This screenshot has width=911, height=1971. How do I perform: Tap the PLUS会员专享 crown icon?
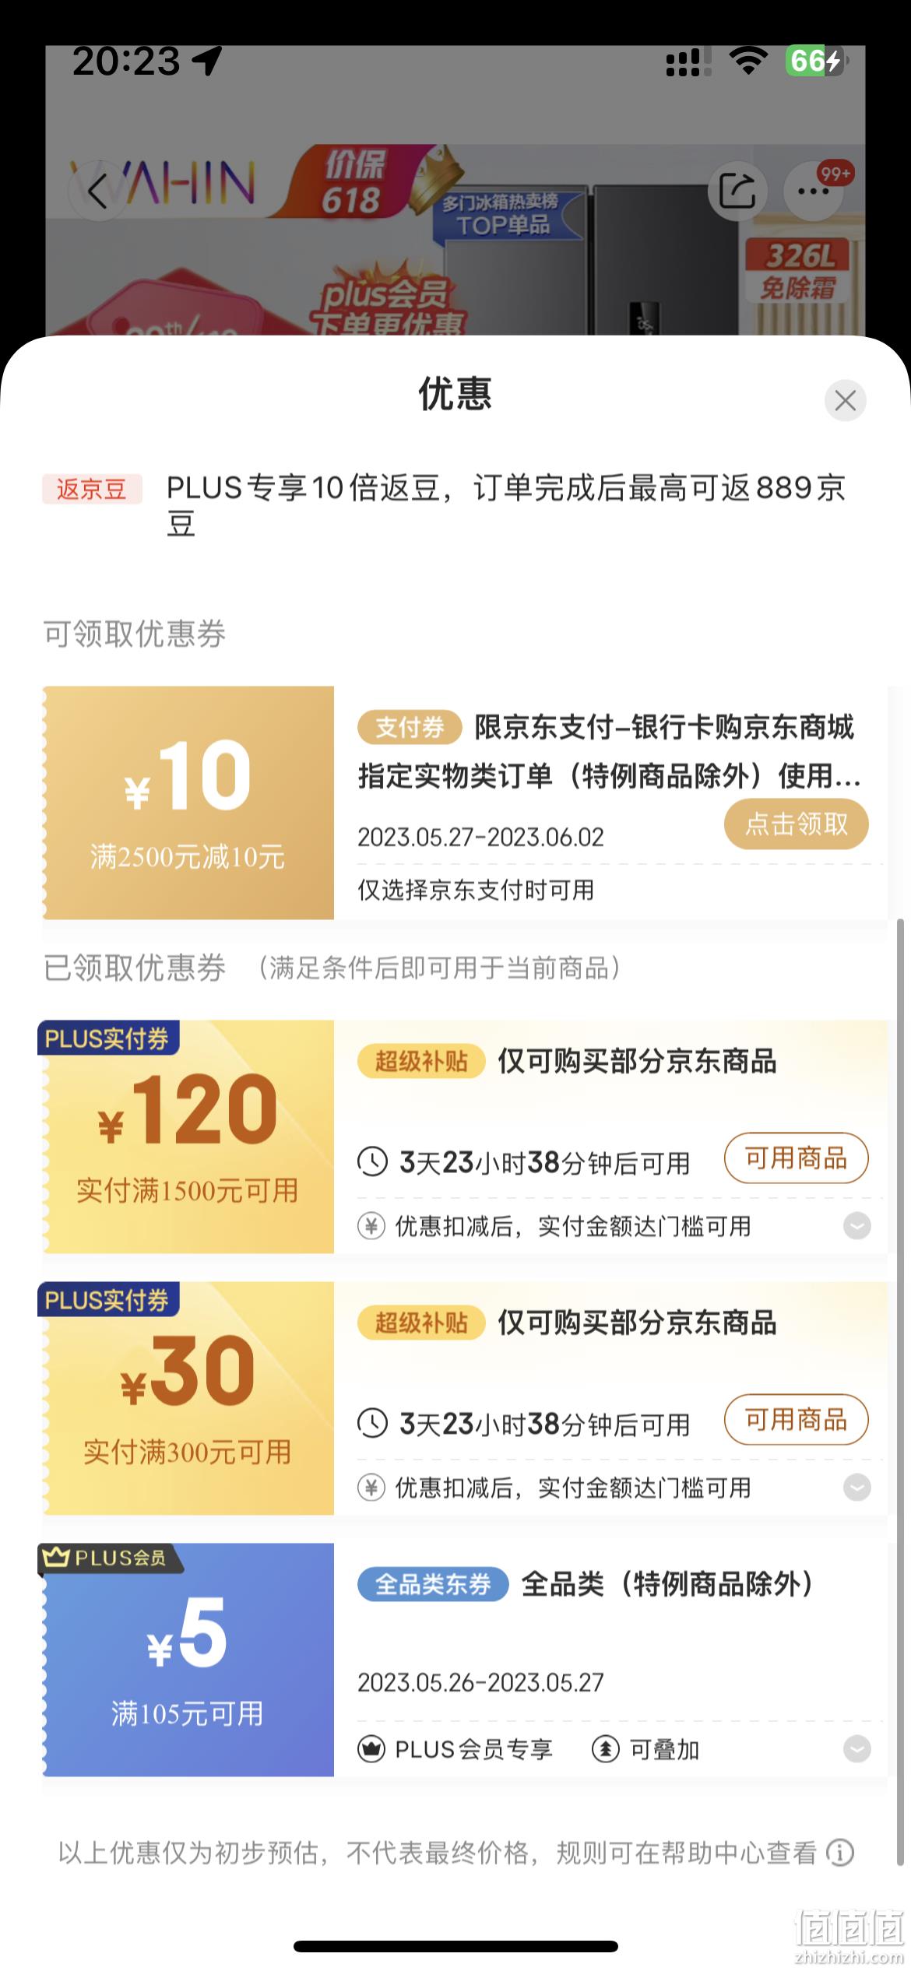(371, 1749)
